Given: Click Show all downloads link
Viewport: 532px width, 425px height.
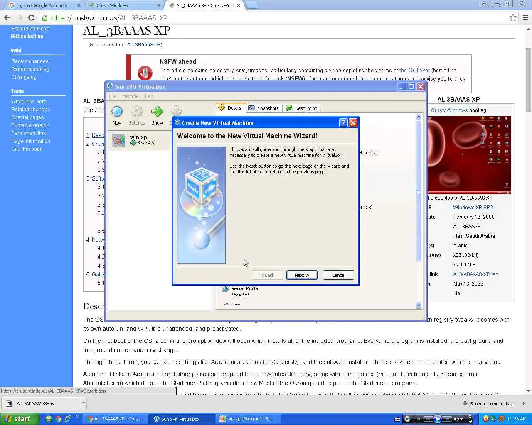Looking at the screenshot, I should (492, 404).
